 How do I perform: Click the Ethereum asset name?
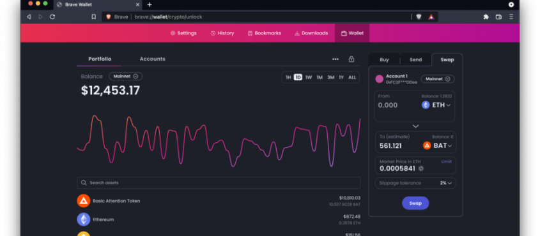click(104, 219)
